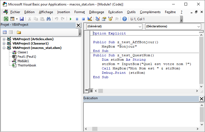The height and width of the screenshot is (132, 205).
Task: Click the Cut scissors icon
Action: [x=30, y=19]
